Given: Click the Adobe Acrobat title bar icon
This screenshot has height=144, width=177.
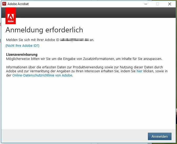Looking at the screenshot, I should pyautogui.click(x=4, y=4).
